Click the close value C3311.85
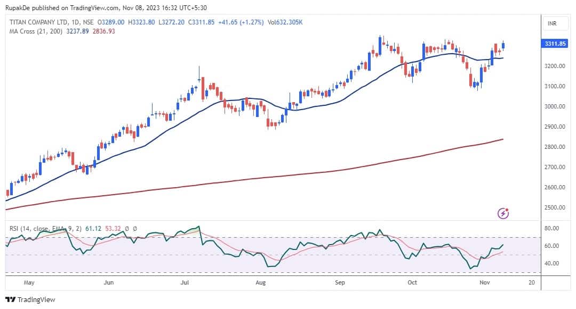The image size is (576, 309). point(201,22)
